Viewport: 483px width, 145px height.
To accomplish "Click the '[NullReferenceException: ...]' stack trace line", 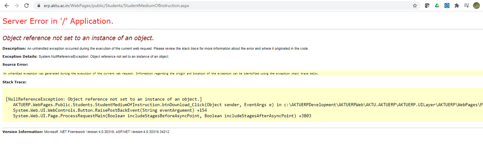I will coord(104,99).
